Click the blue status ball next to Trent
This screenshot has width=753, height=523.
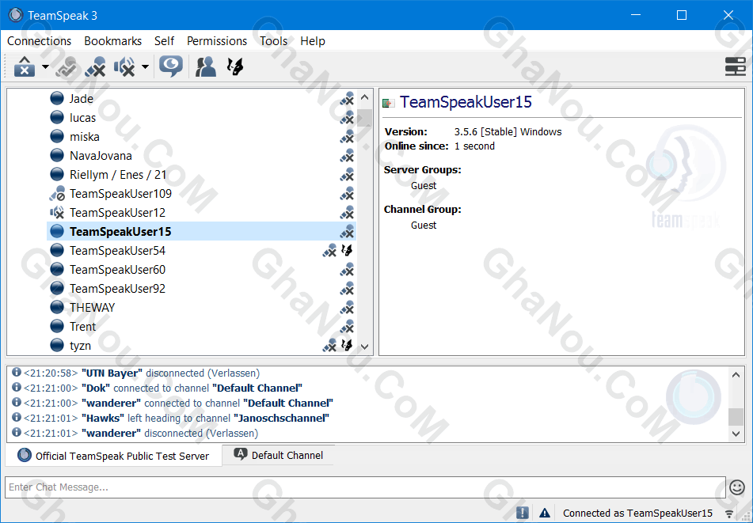point(57,327)
